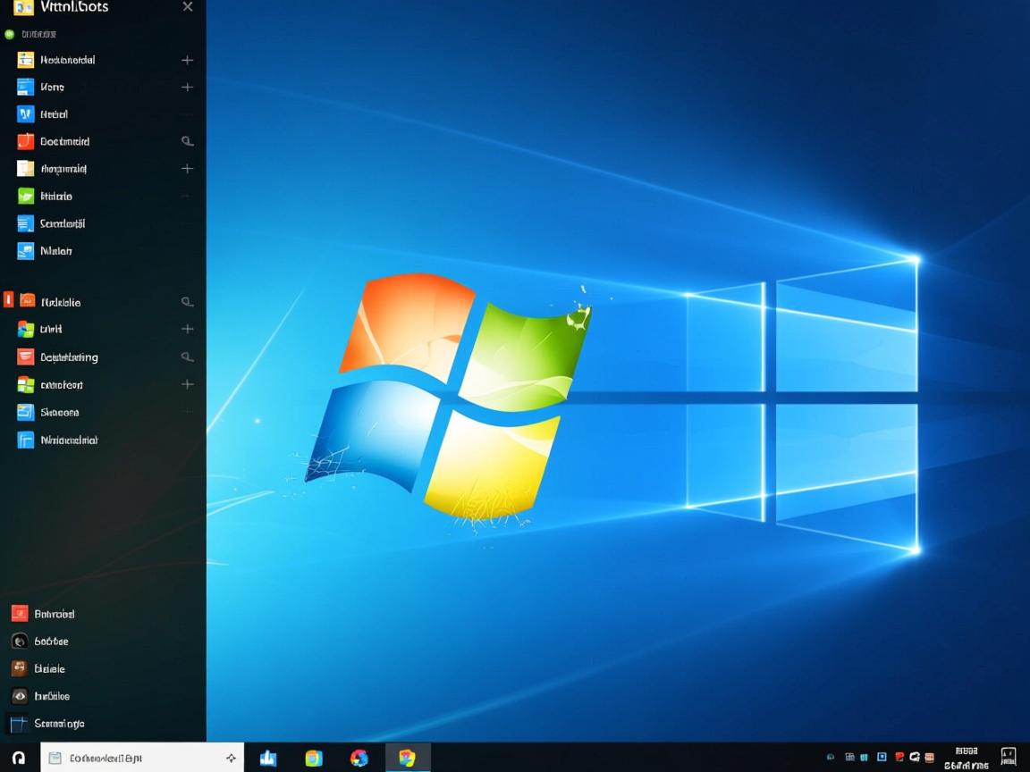The width and height of the screenshot is (1030, 772).
Task: Click the colorful Chrome browser icon on taskbar
Action: click(359, 757)
